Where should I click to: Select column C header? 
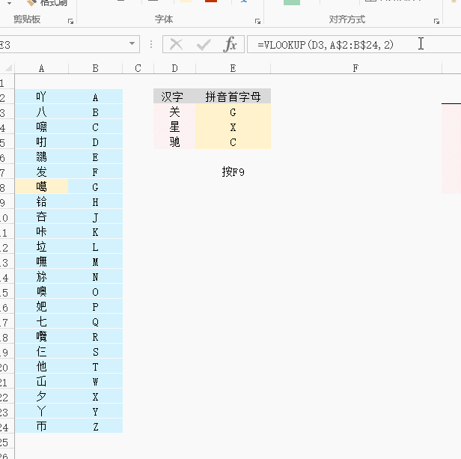[x=138, y=68]
